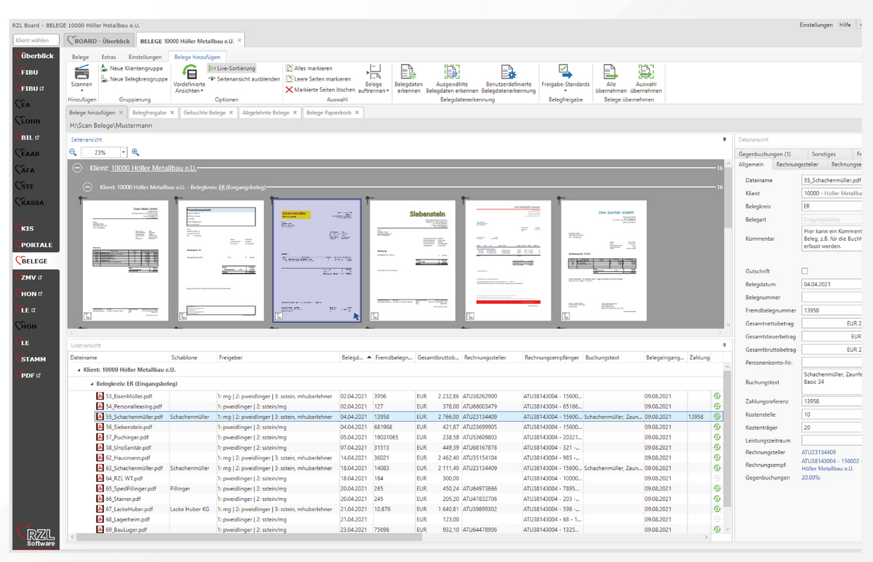Run Belegdaten erkennen
The height and width of the screenshot is (562, 873).
407,79
